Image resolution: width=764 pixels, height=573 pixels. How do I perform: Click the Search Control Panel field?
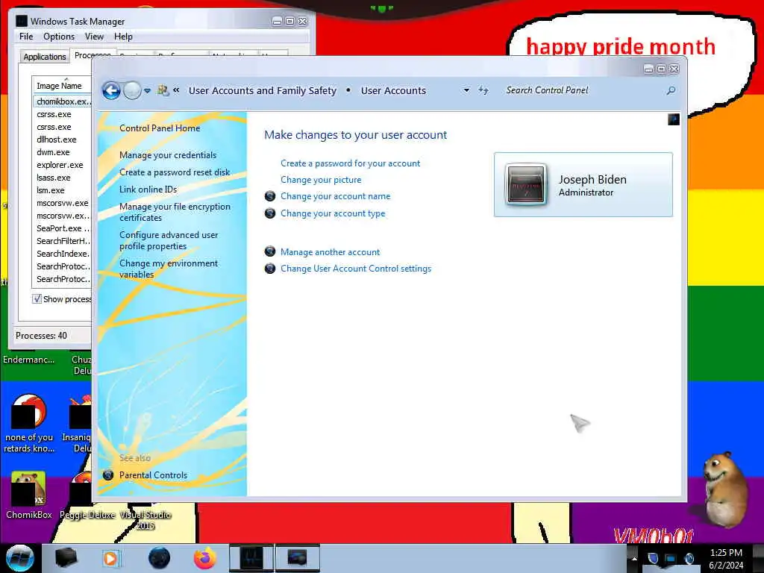coord(582,90)
